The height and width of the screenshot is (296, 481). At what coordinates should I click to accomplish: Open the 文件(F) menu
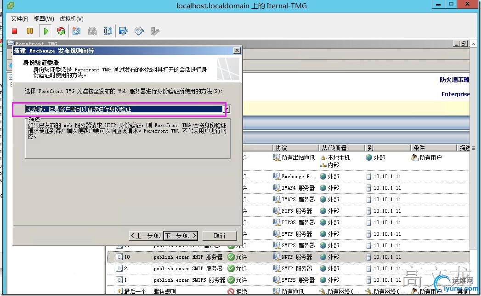click(x=19, y=19)
